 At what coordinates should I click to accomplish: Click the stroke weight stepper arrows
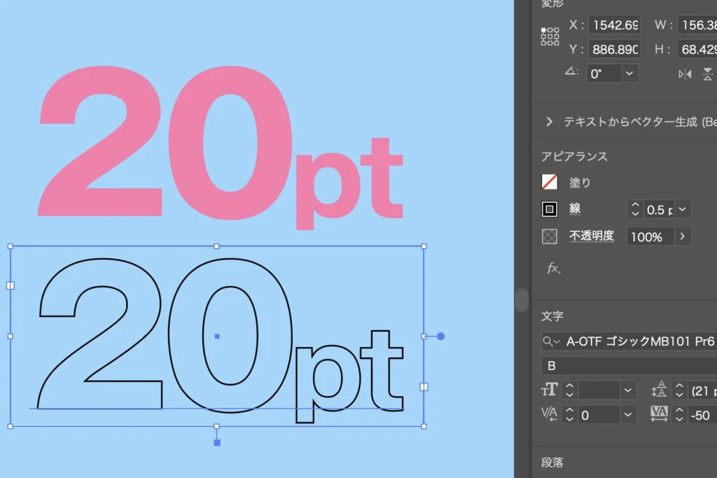(635, 210)
